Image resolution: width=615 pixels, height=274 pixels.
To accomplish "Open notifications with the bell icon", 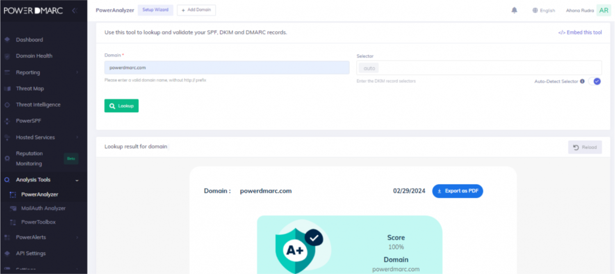I will pos(514,10).
